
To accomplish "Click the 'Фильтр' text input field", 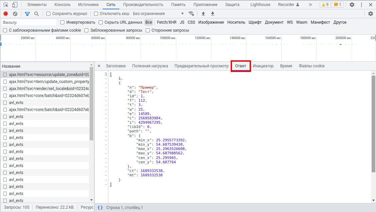I will click(28, 22).
